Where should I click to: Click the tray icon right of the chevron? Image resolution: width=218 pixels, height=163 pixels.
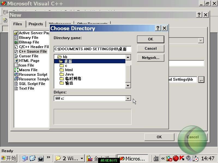169,158
